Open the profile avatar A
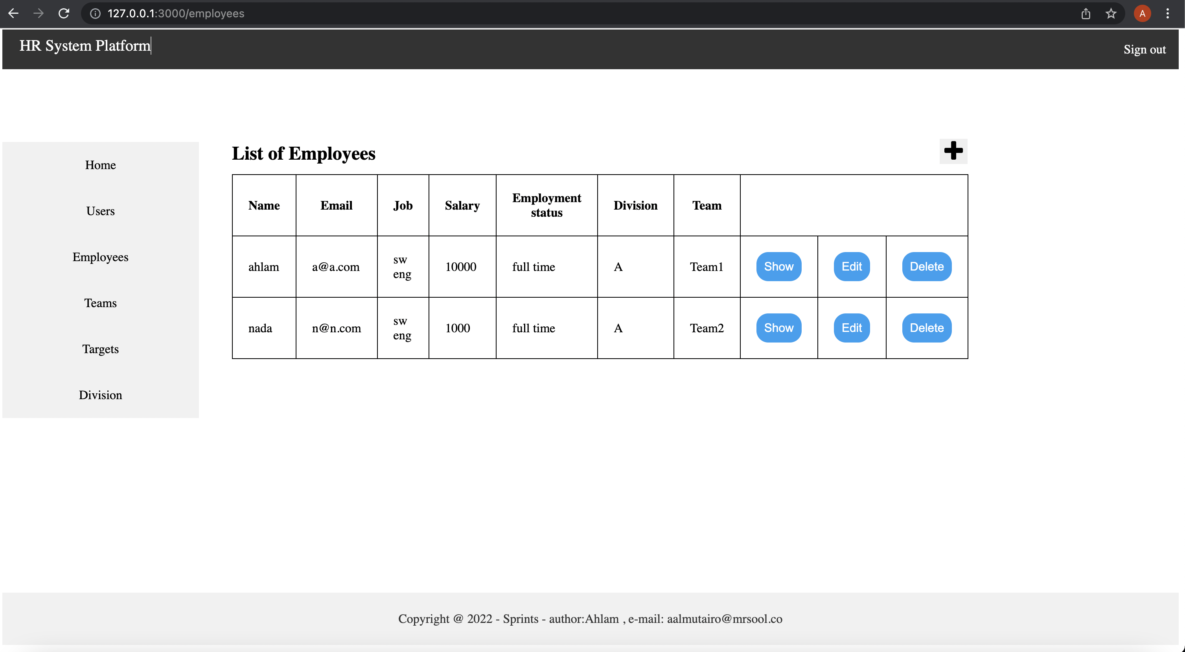This screenshot has height=652, width=1185. click(1142, 13)
